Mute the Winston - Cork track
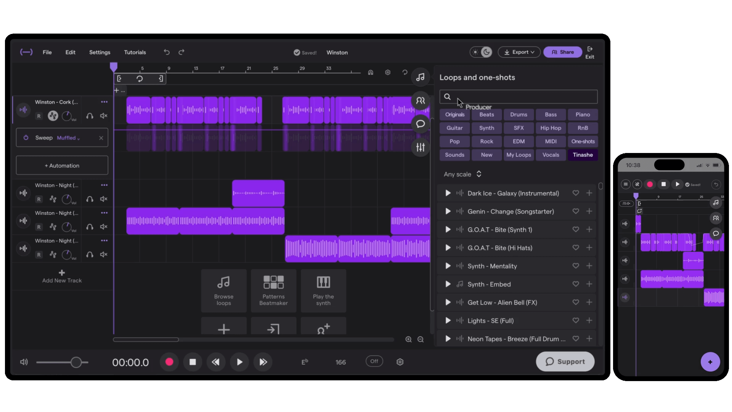This screenshot has height=412, width=732. 104,116
